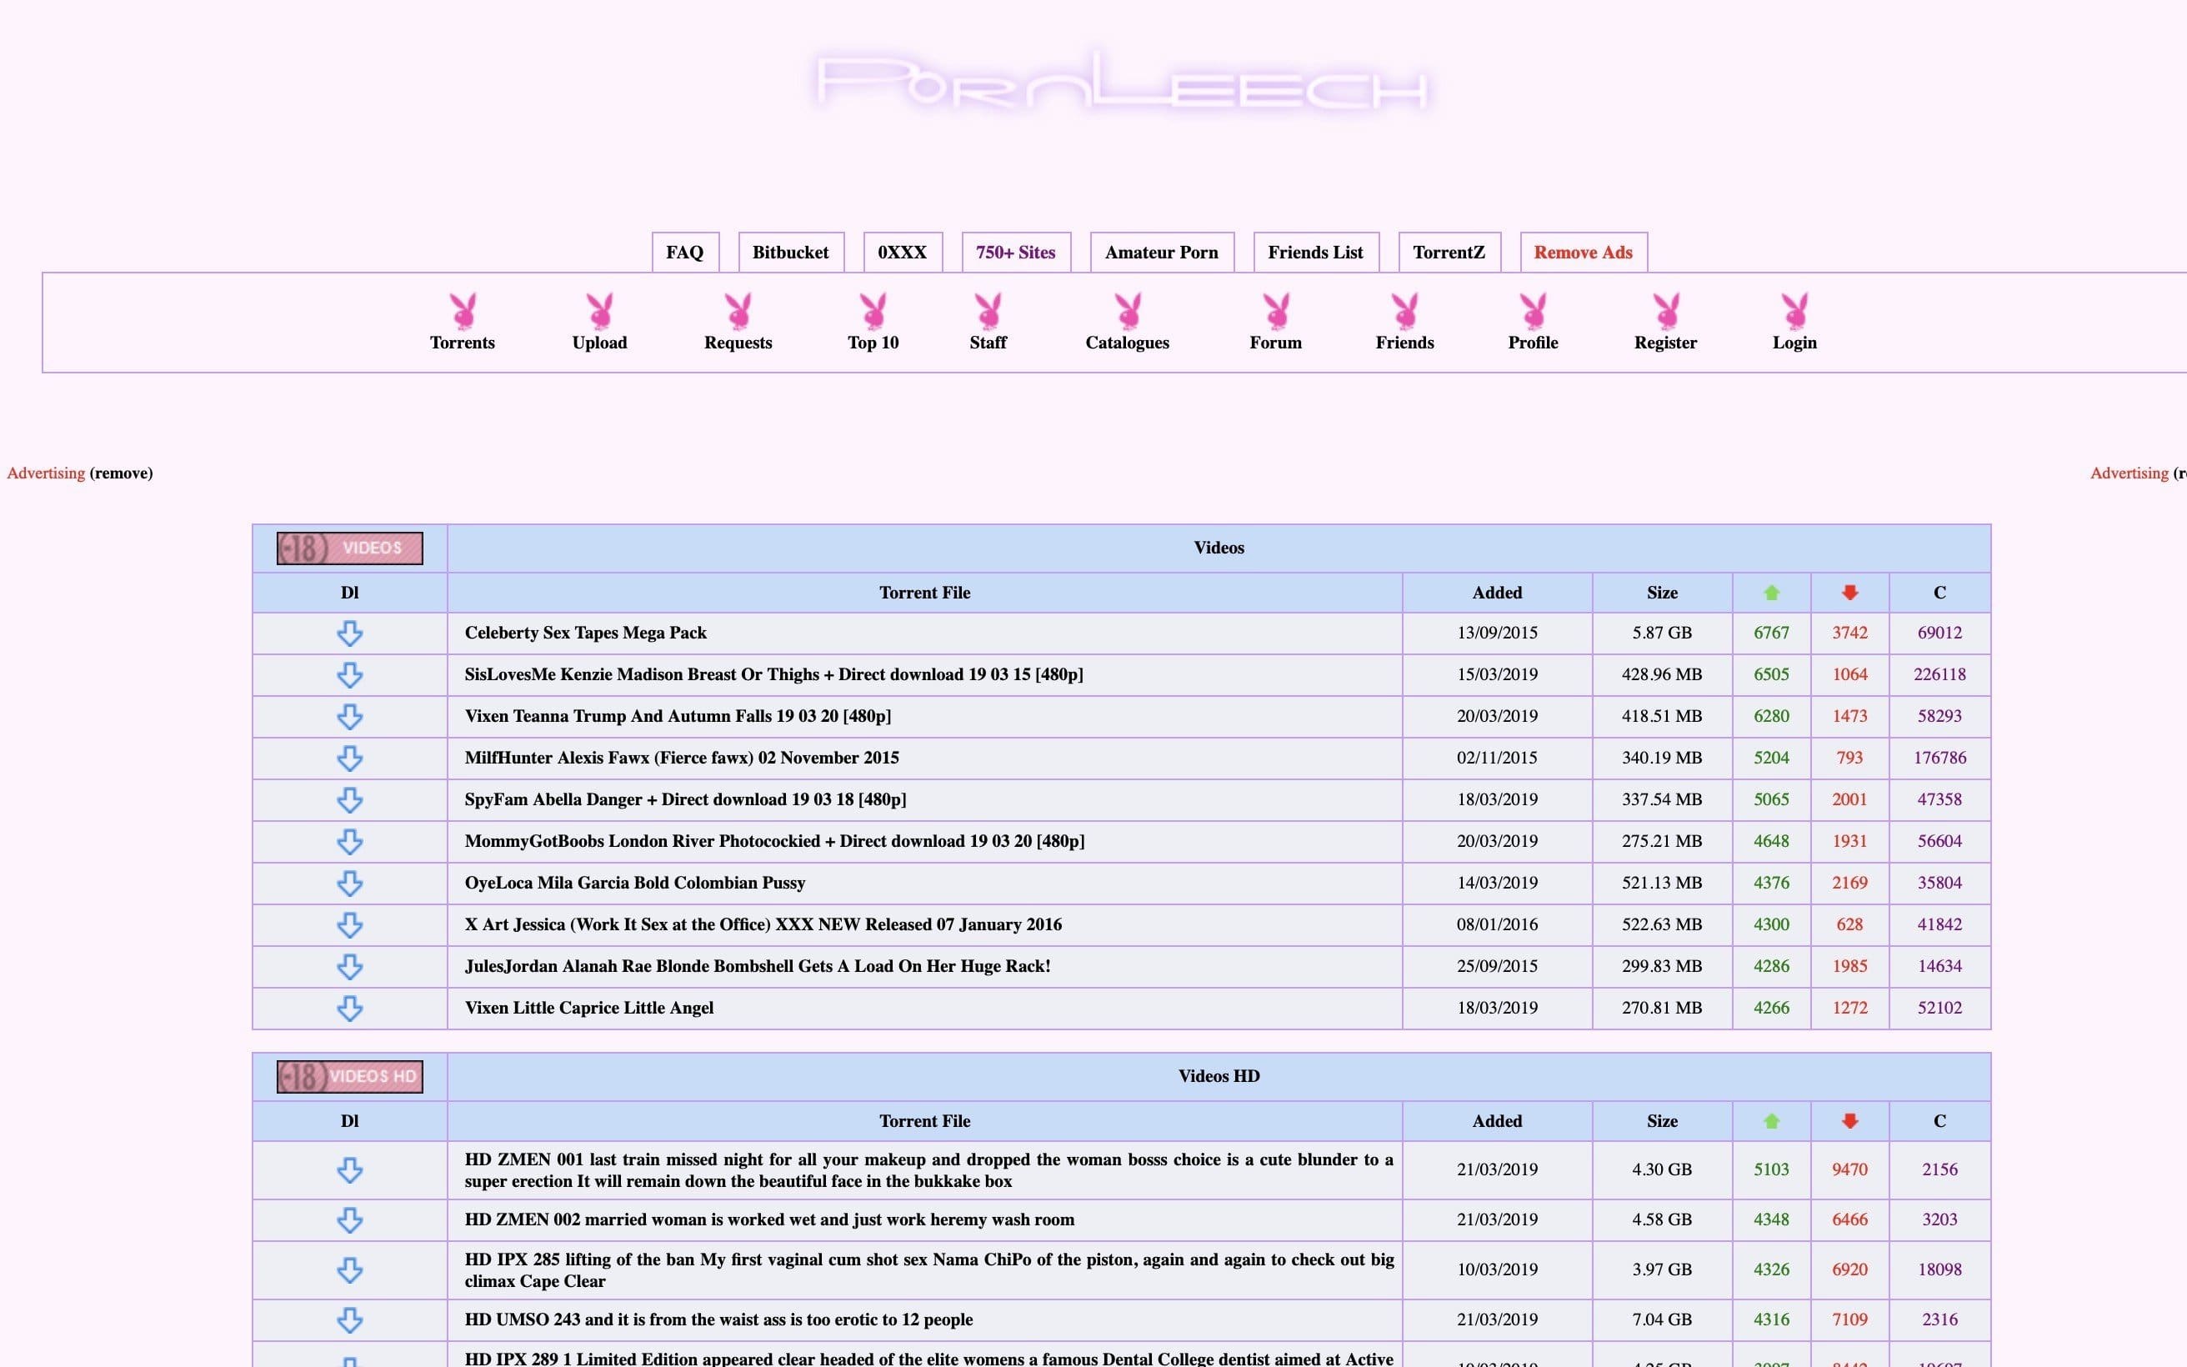Click download arrow for 275.21 MB torrent
Viewport: 2187px width, 1367px height.
(350, 841)
